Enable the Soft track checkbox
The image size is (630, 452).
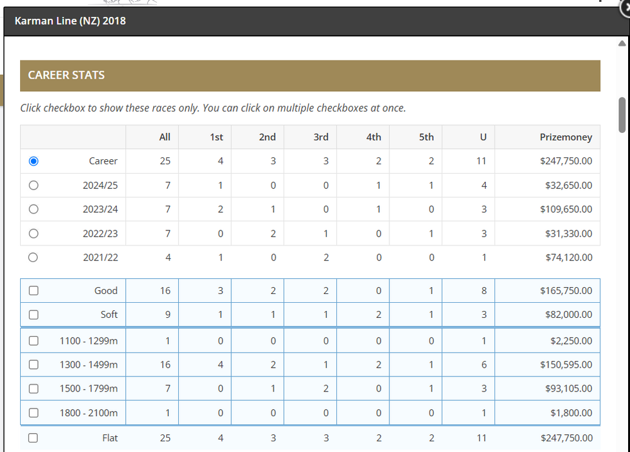pos(34,315)
